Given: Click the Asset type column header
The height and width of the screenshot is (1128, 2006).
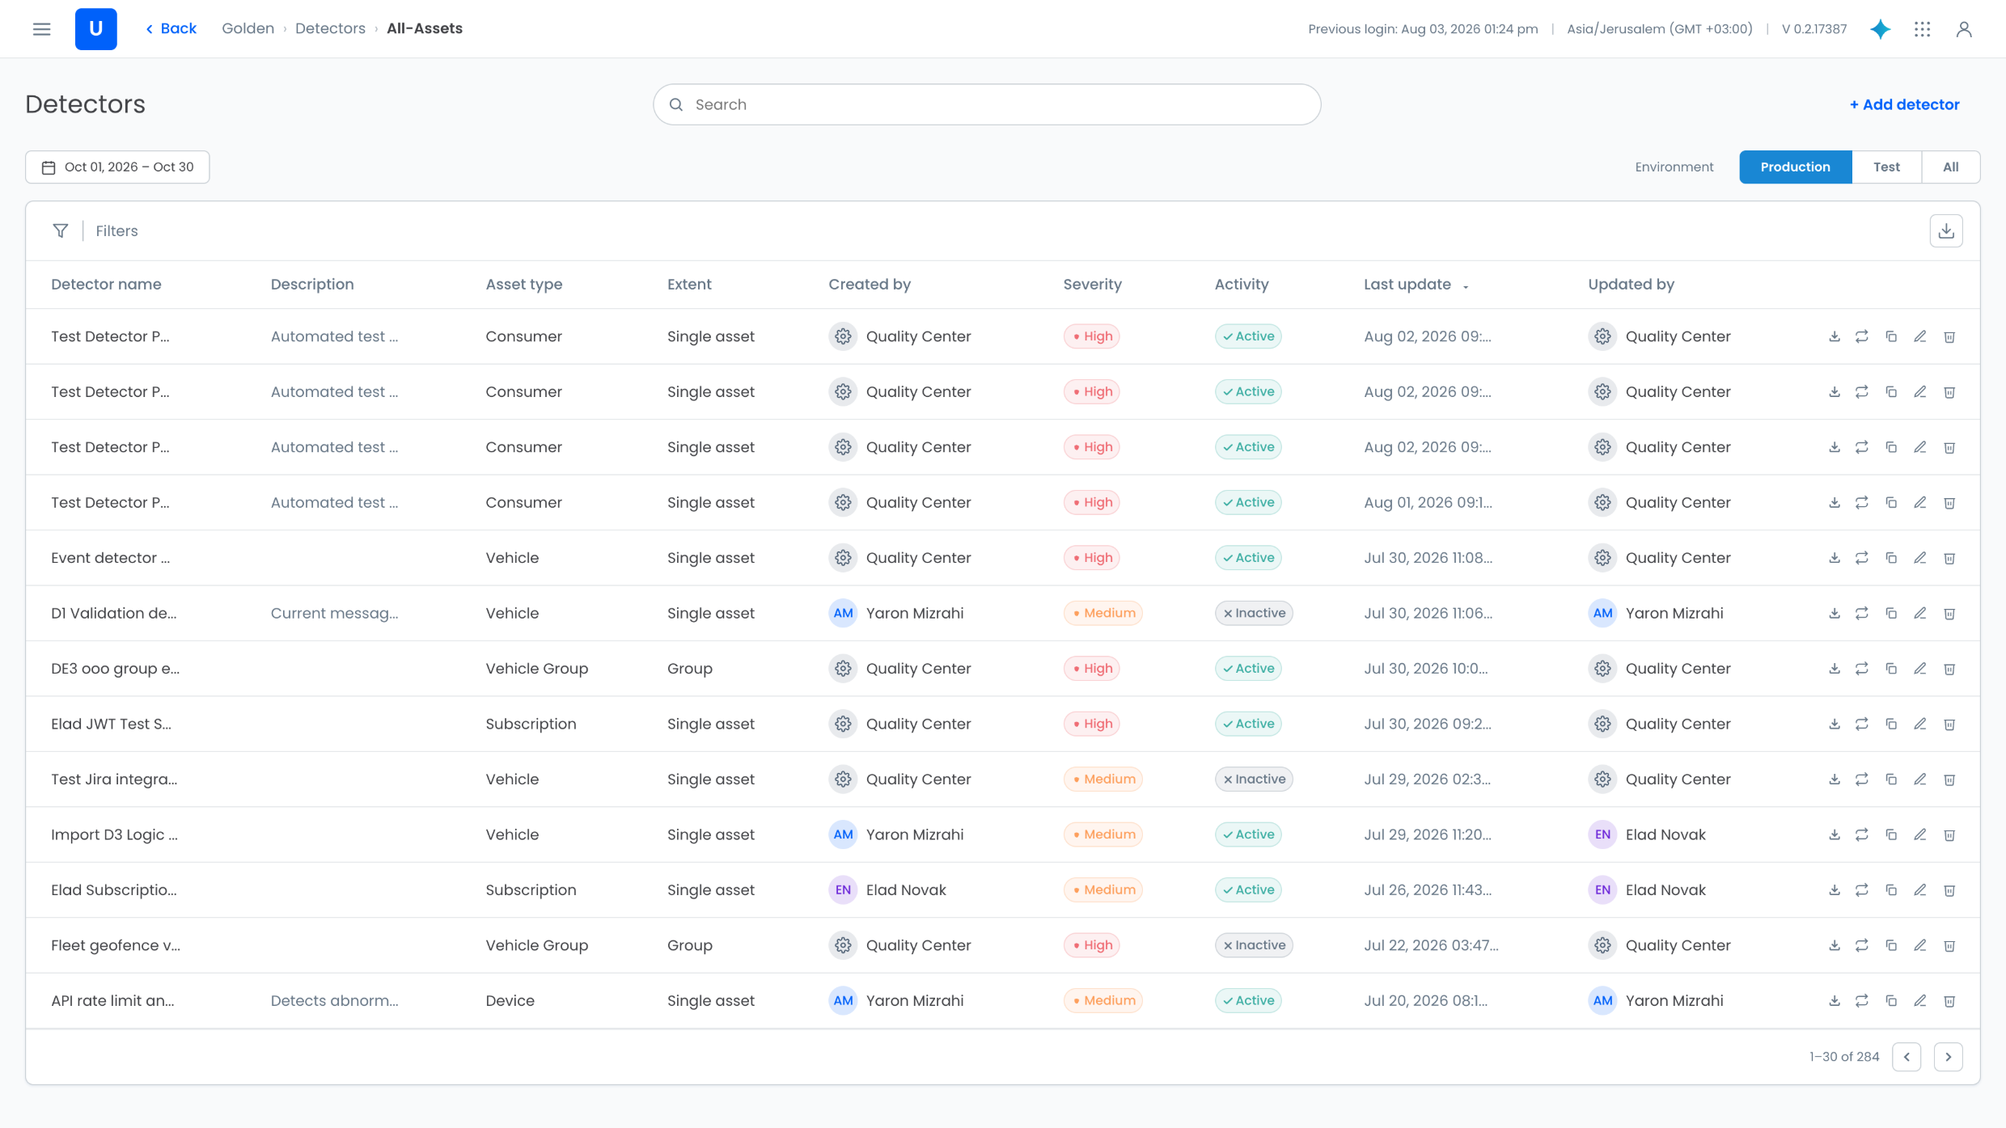Looking at the screenshot, I should pos(524,285).
